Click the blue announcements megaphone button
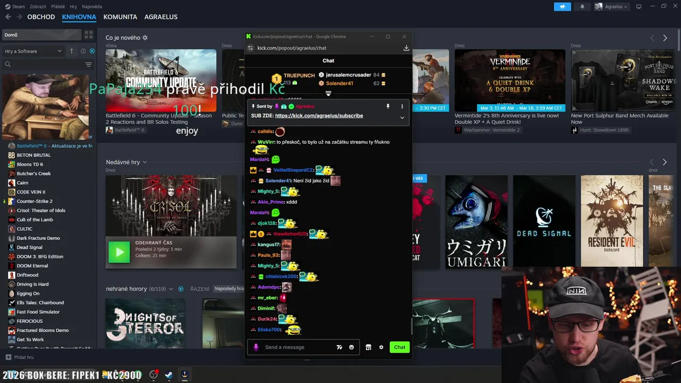 pyautogui.click(x=562, y=6)
